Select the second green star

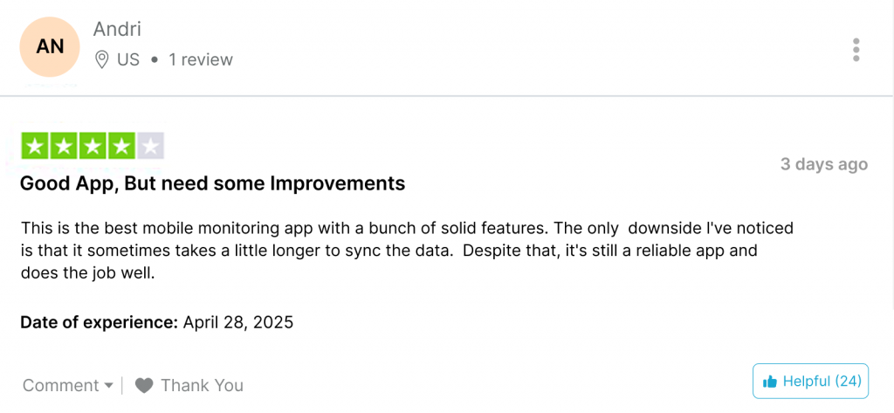[x=64, y=146]
